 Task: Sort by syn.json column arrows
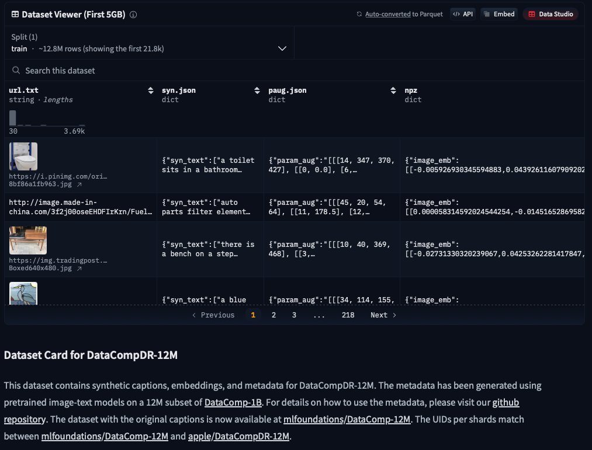coord(257,90)
